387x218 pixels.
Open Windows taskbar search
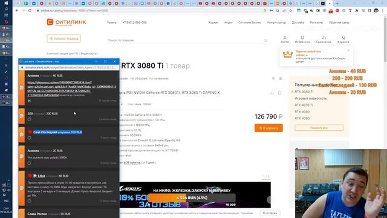(6, 9)
